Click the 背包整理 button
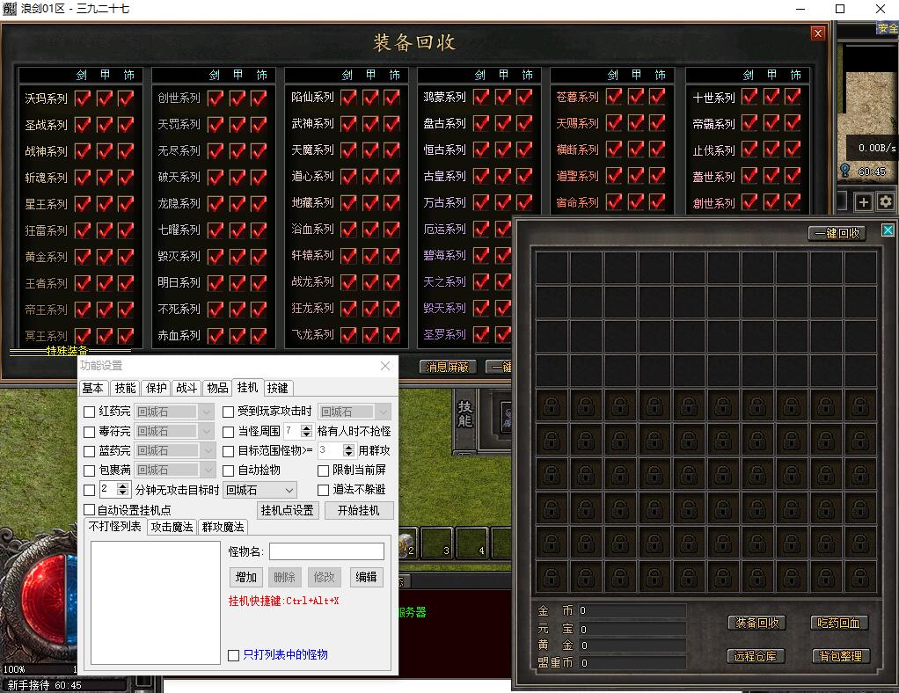The width and height of the screenshot is (899, 693). (841, 656)
